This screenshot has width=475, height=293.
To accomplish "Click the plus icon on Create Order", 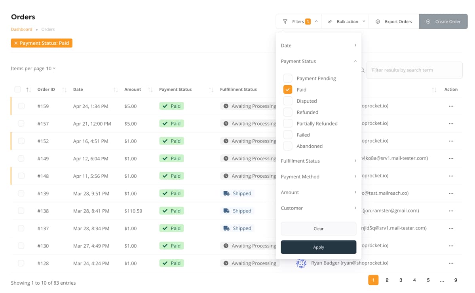I will pyautogui.click(x=428, y=22).
